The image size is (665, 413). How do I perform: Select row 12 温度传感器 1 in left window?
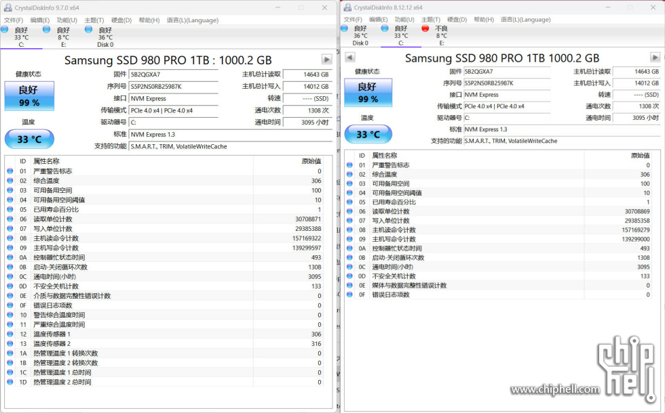tap(164, 334)
